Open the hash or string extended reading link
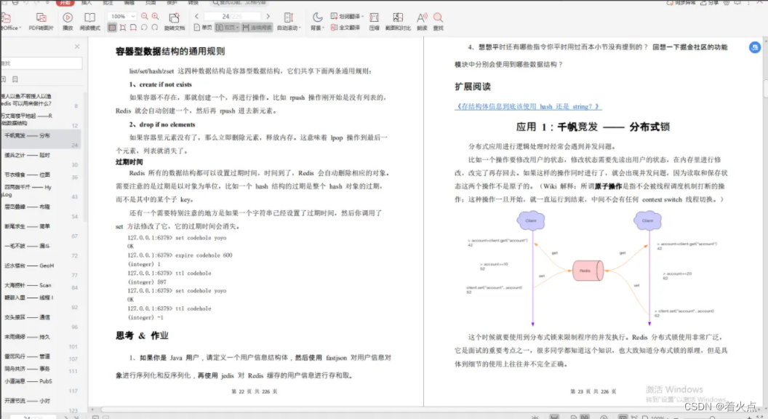The height and width of the screenshot is (419, 768). click(528, 106)
